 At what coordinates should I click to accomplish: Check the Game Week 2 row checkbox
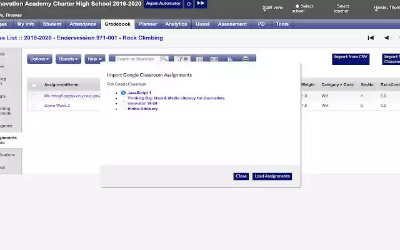[x=34, y=106]
